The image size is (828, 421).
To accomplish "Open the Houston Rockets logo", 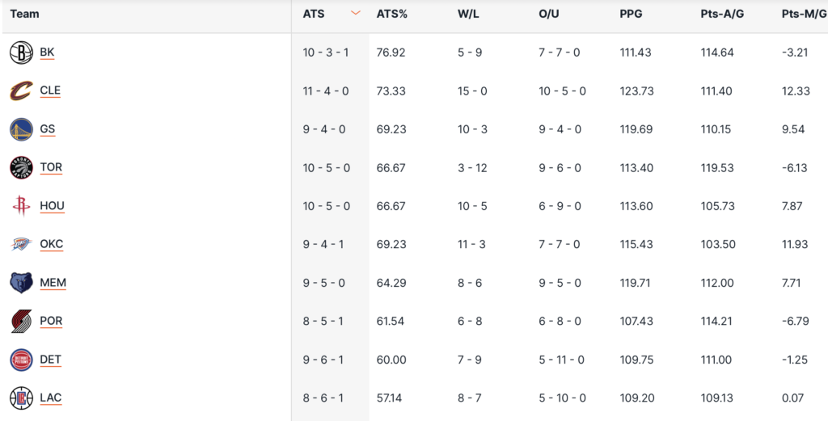I will coord(21,206).
